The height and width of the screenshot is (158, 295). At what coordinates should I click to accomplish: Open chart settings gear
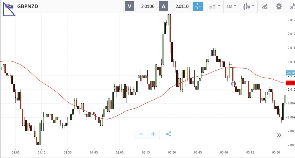click(x=279, y=6)
